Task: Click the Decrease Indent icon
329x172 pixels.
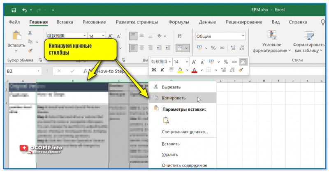Action: click(x=159, y=48)
